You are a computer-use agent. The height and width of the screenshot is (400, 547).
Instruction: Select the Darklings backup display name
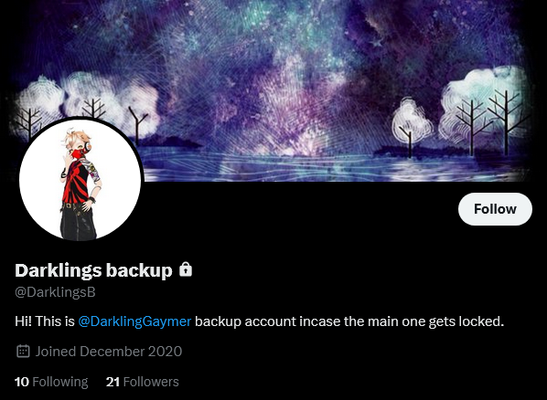(x=93, y=270)
